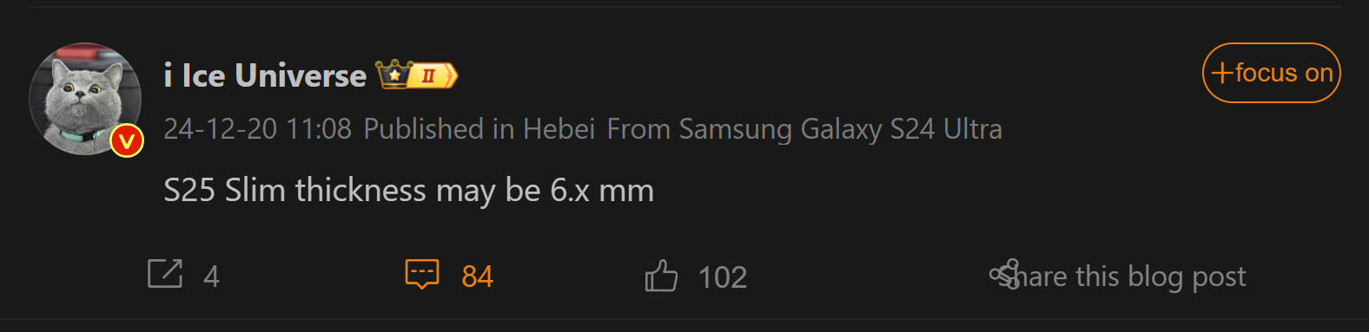Click the Published in Hebei location text

pyautogui.click(x=479, y=129)
